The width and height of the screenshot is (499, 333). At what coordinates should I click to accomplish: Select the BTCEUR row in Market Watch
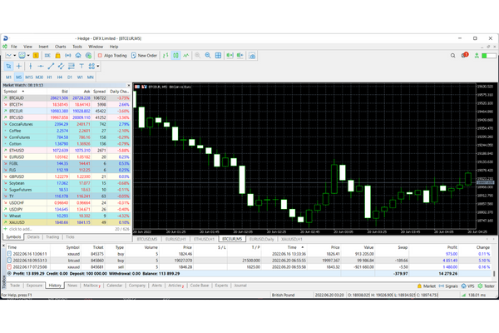[67, 112]
